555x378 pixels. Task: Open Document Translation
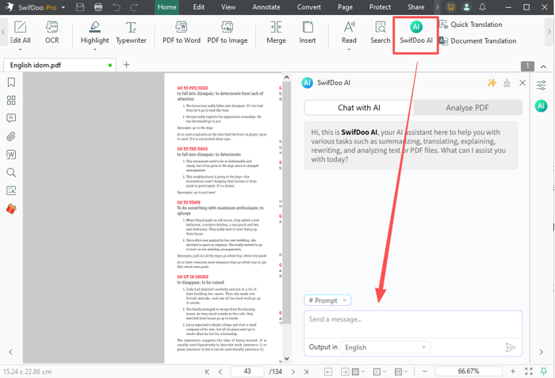pyautogui.click(x=477, y=40)
